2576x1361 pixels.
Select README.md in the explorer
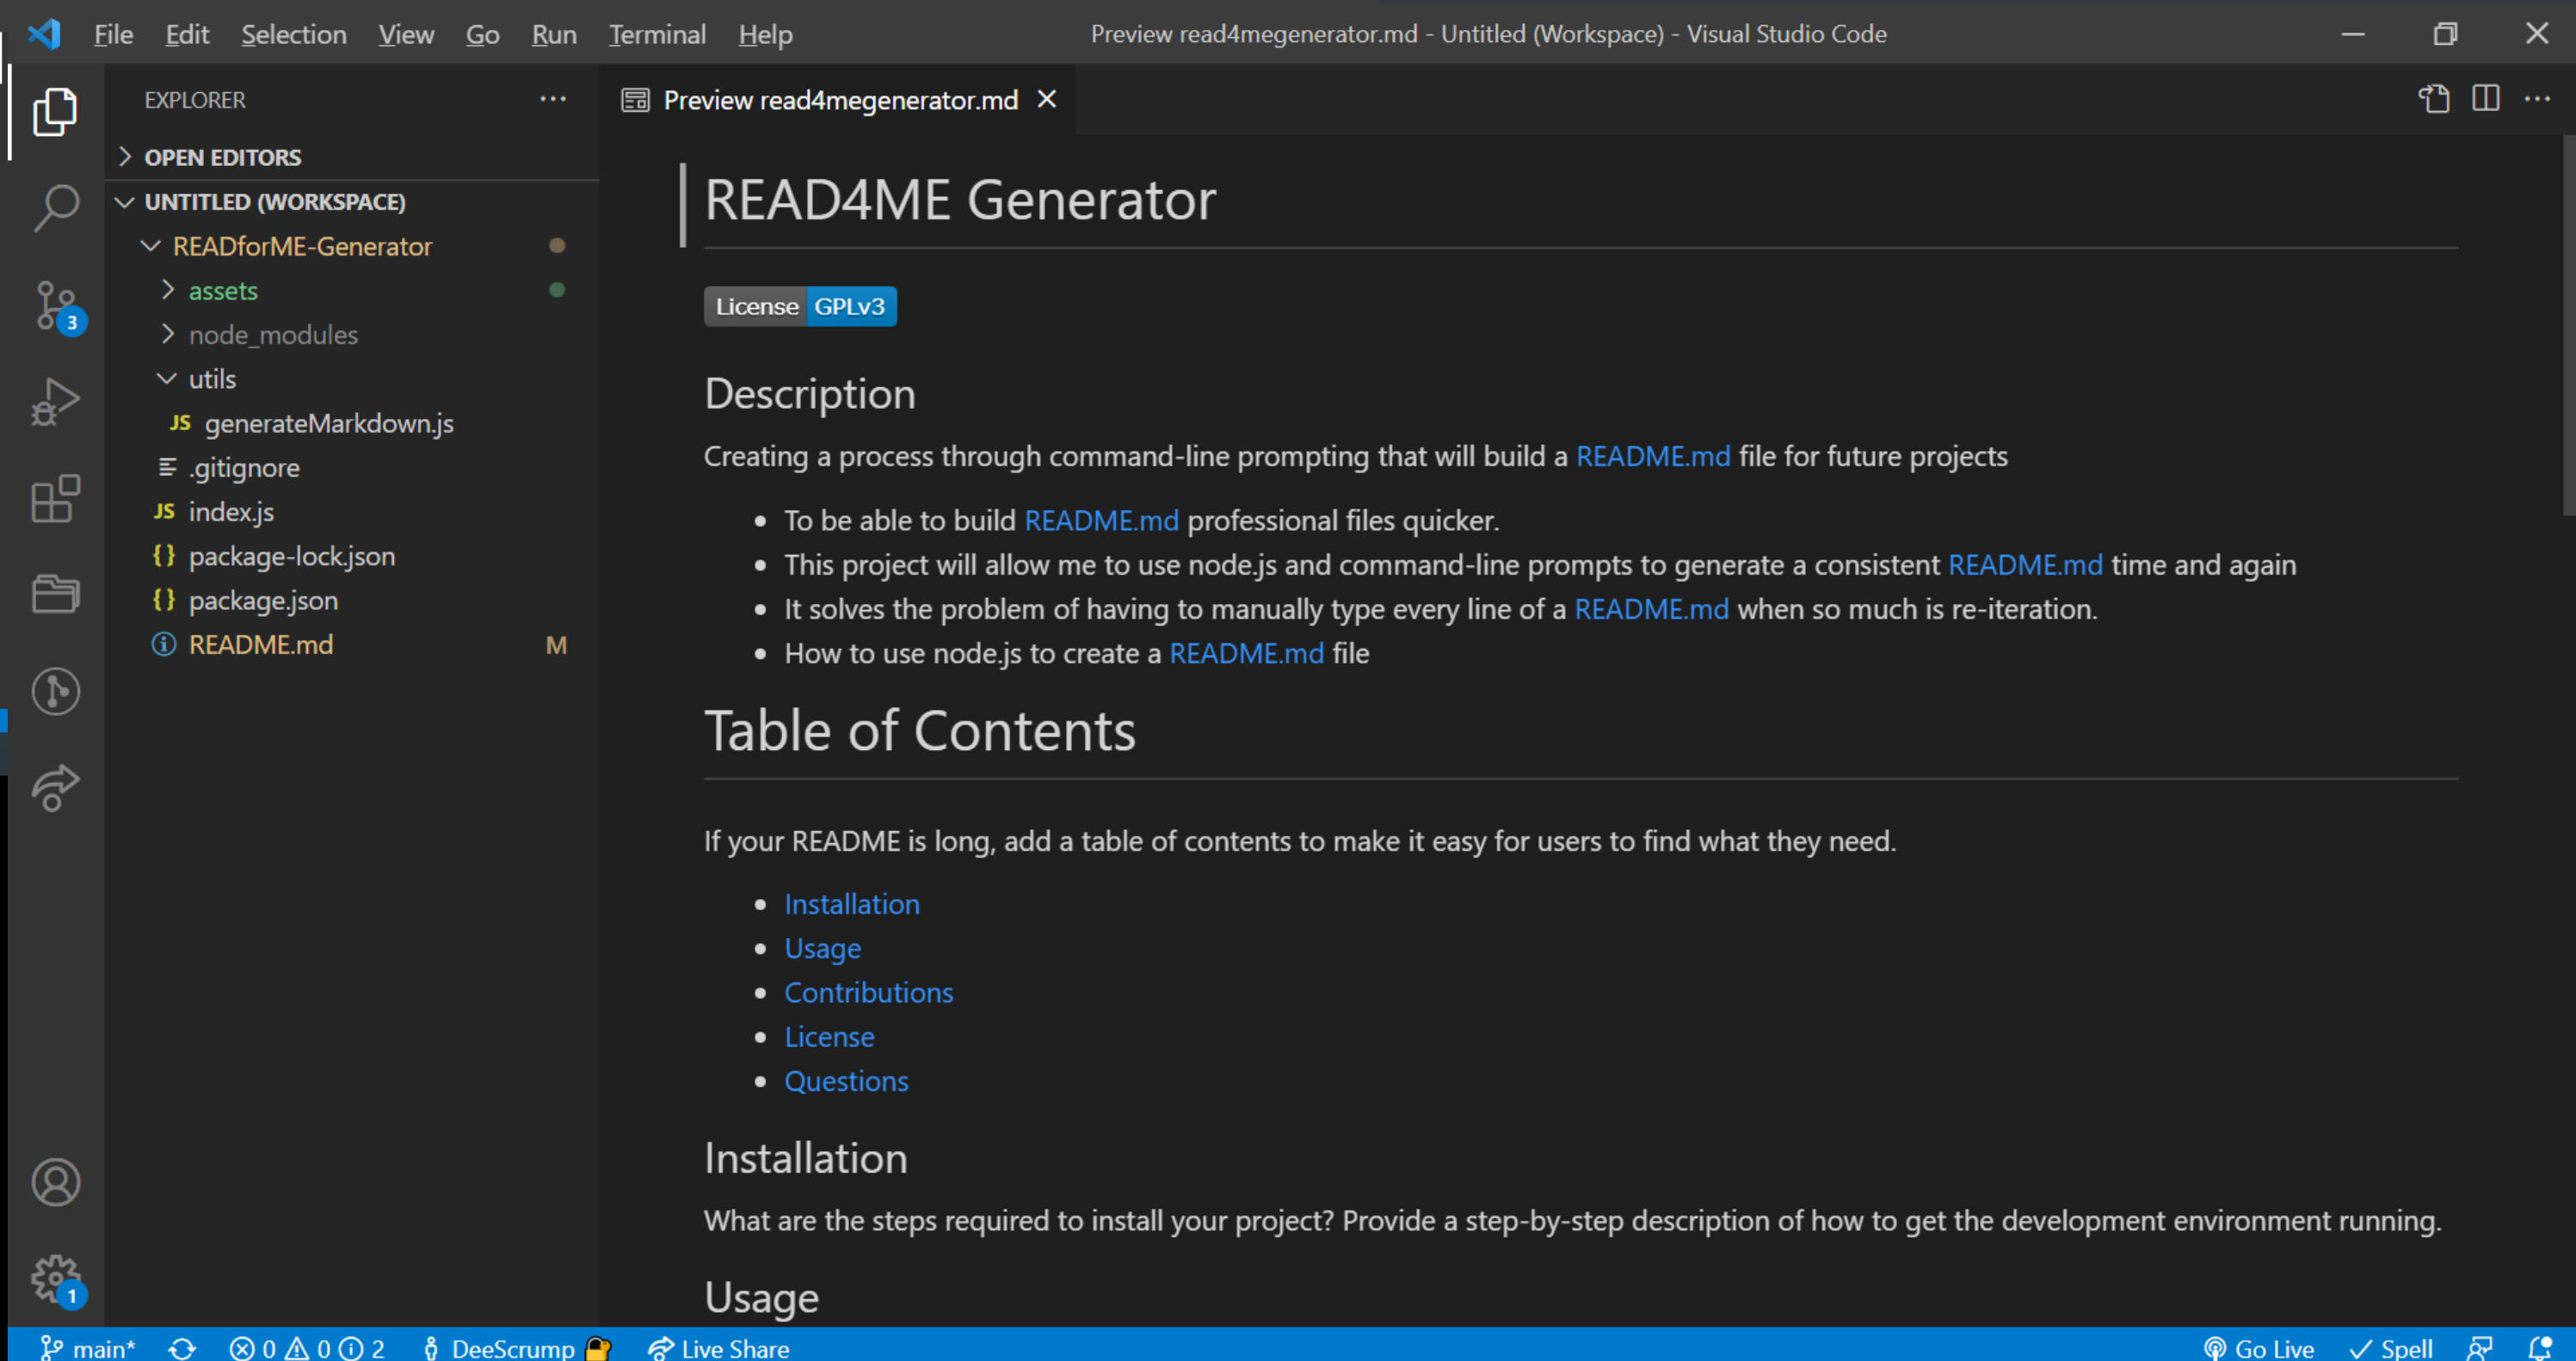[261, 644]
